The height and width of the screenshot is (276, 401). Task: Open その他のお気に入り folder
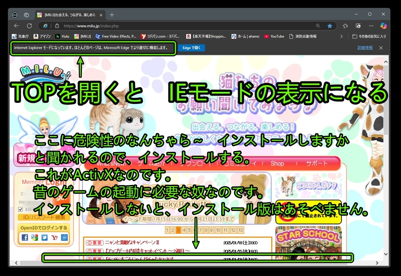pos(369,36)
